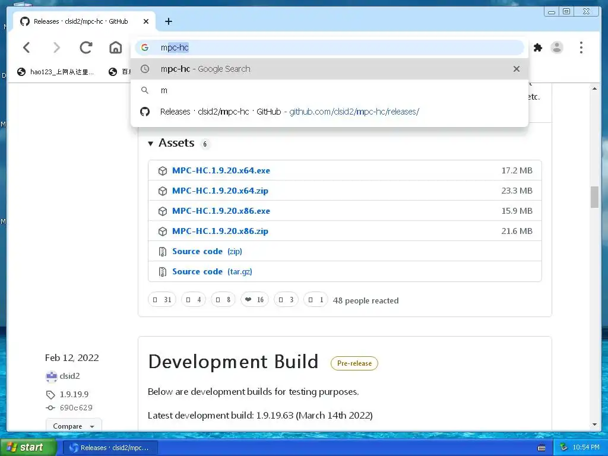Open the Windows Start button
This screenshot has width=608, height=456.
point(27,447)
